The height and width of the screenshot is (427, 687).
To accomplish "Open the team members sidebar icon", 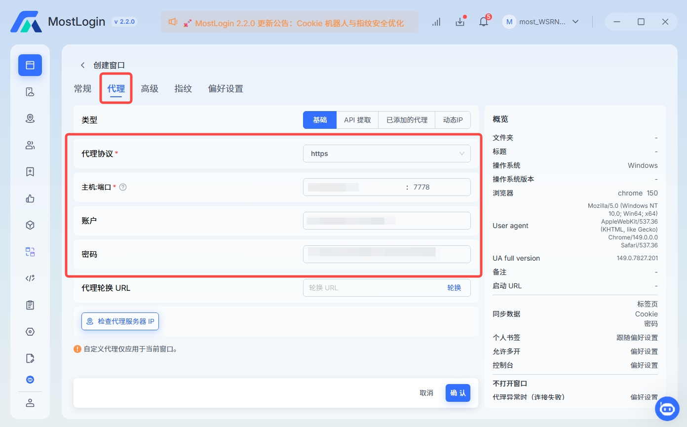I will click(30, 145).
